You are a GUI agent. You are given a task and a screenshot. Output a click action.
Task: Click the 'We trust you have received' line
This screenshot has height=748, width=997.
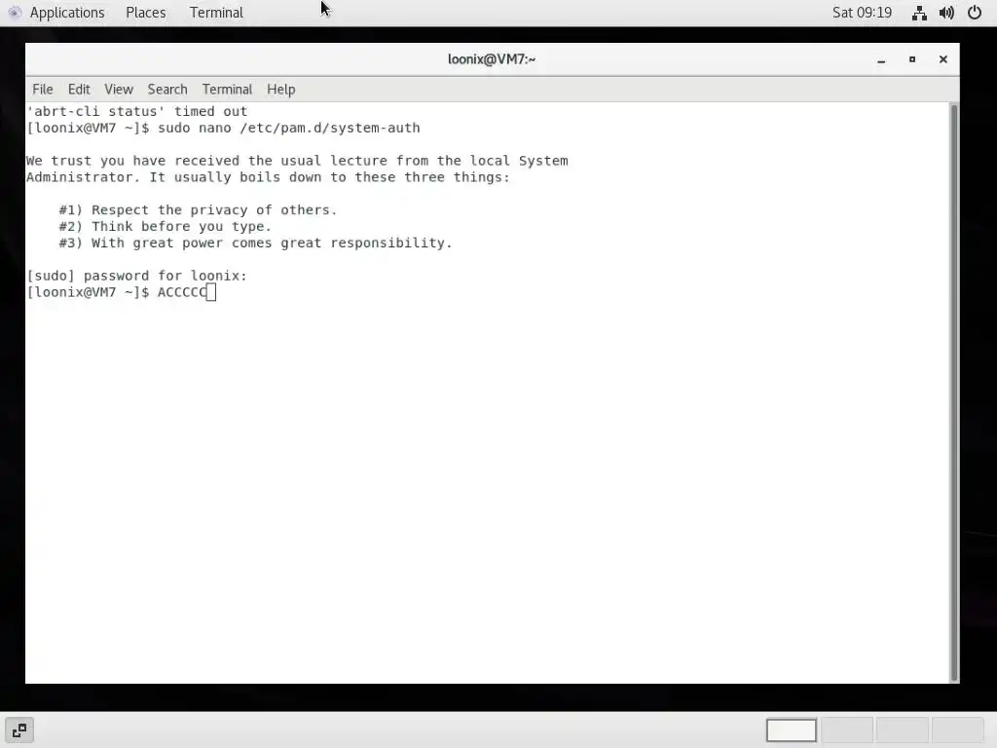(297, 161)
